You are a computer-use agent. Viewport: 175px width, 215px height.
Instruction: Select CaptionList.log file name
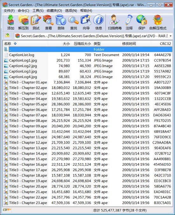[x=22, y=55]
